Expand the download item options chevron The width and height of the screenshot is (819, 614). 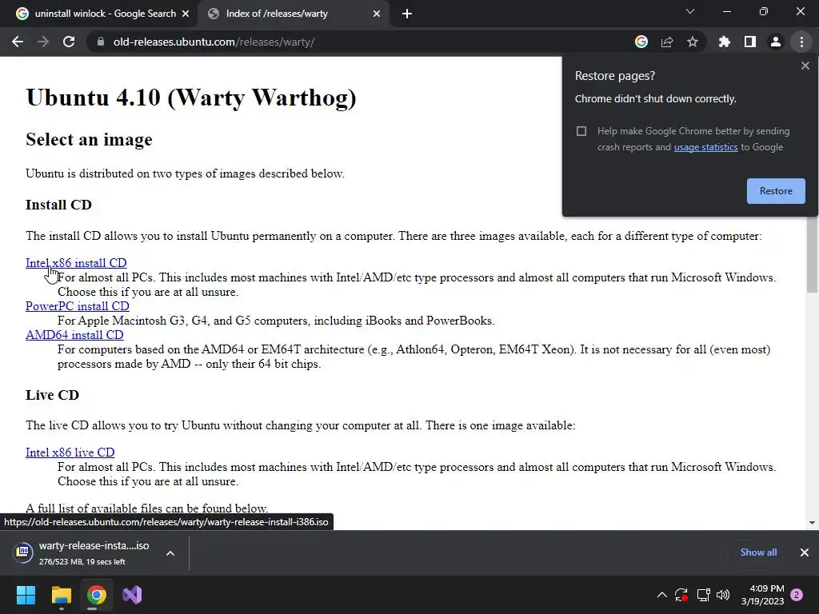click(x=170, y=553)
